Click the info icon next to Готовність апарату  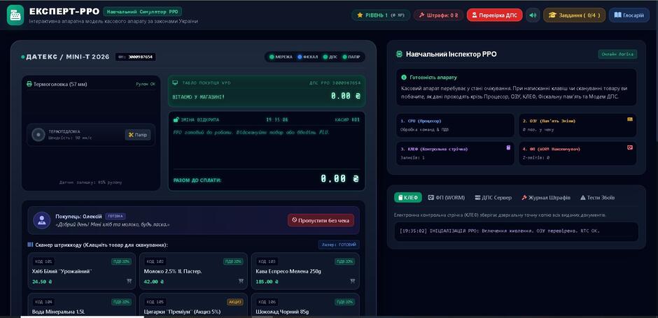click(404, 78)
